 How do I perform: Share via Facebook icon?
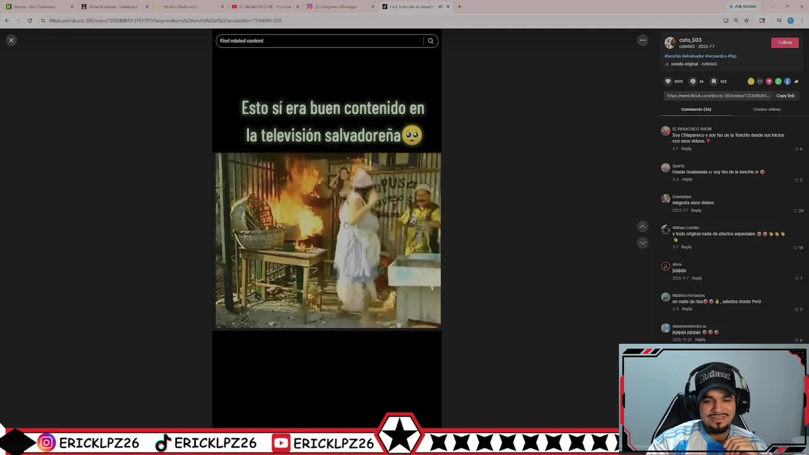point(788,82)
